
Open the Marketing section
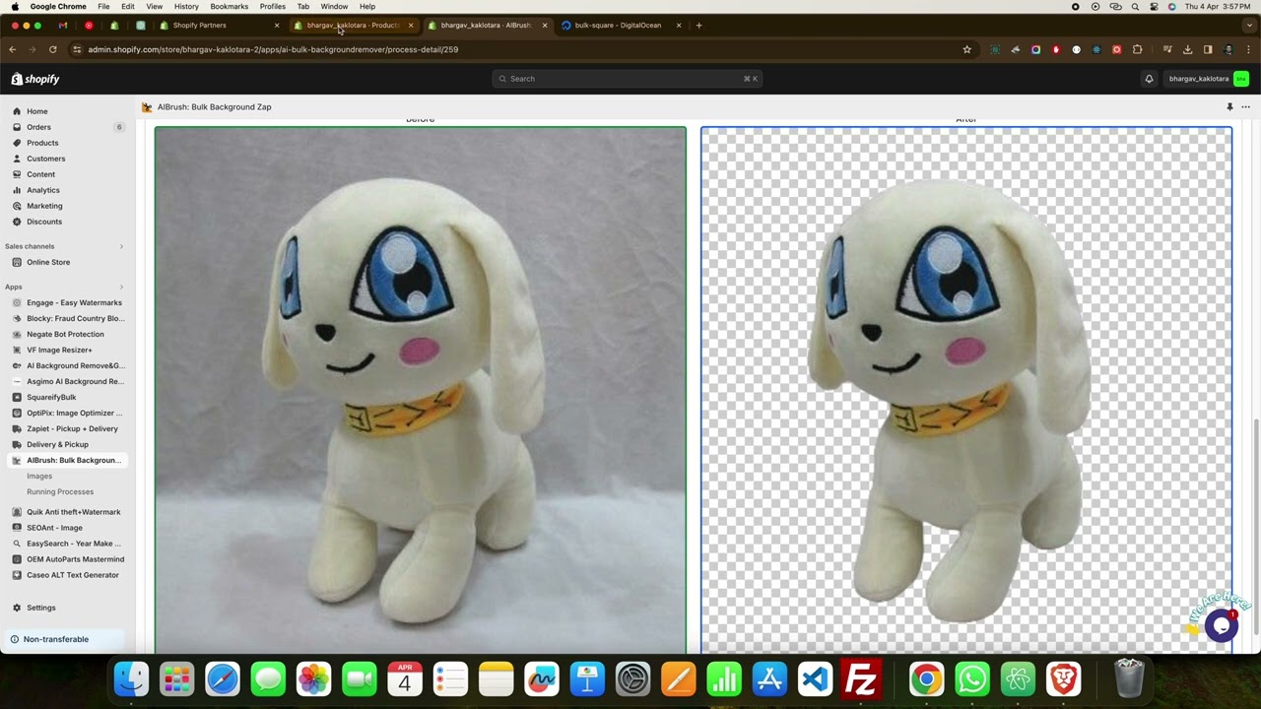(x=44, y=206)
